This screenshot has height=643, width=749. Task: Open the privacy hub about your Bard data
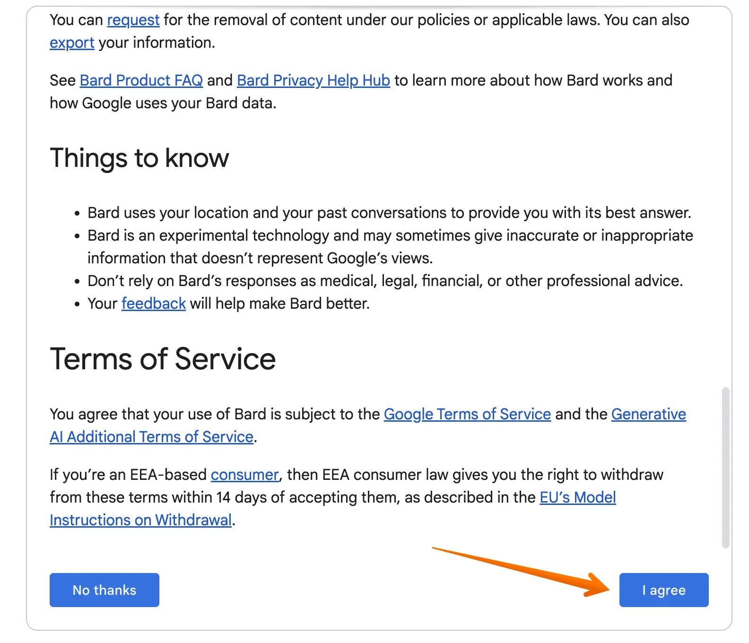pos(313,80)
